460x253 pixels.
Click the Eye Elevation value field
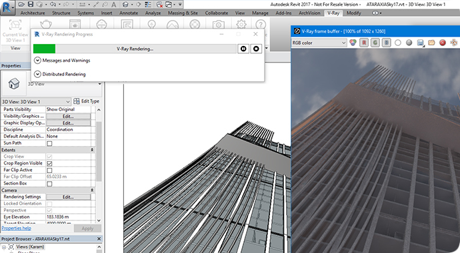point(69,217)
